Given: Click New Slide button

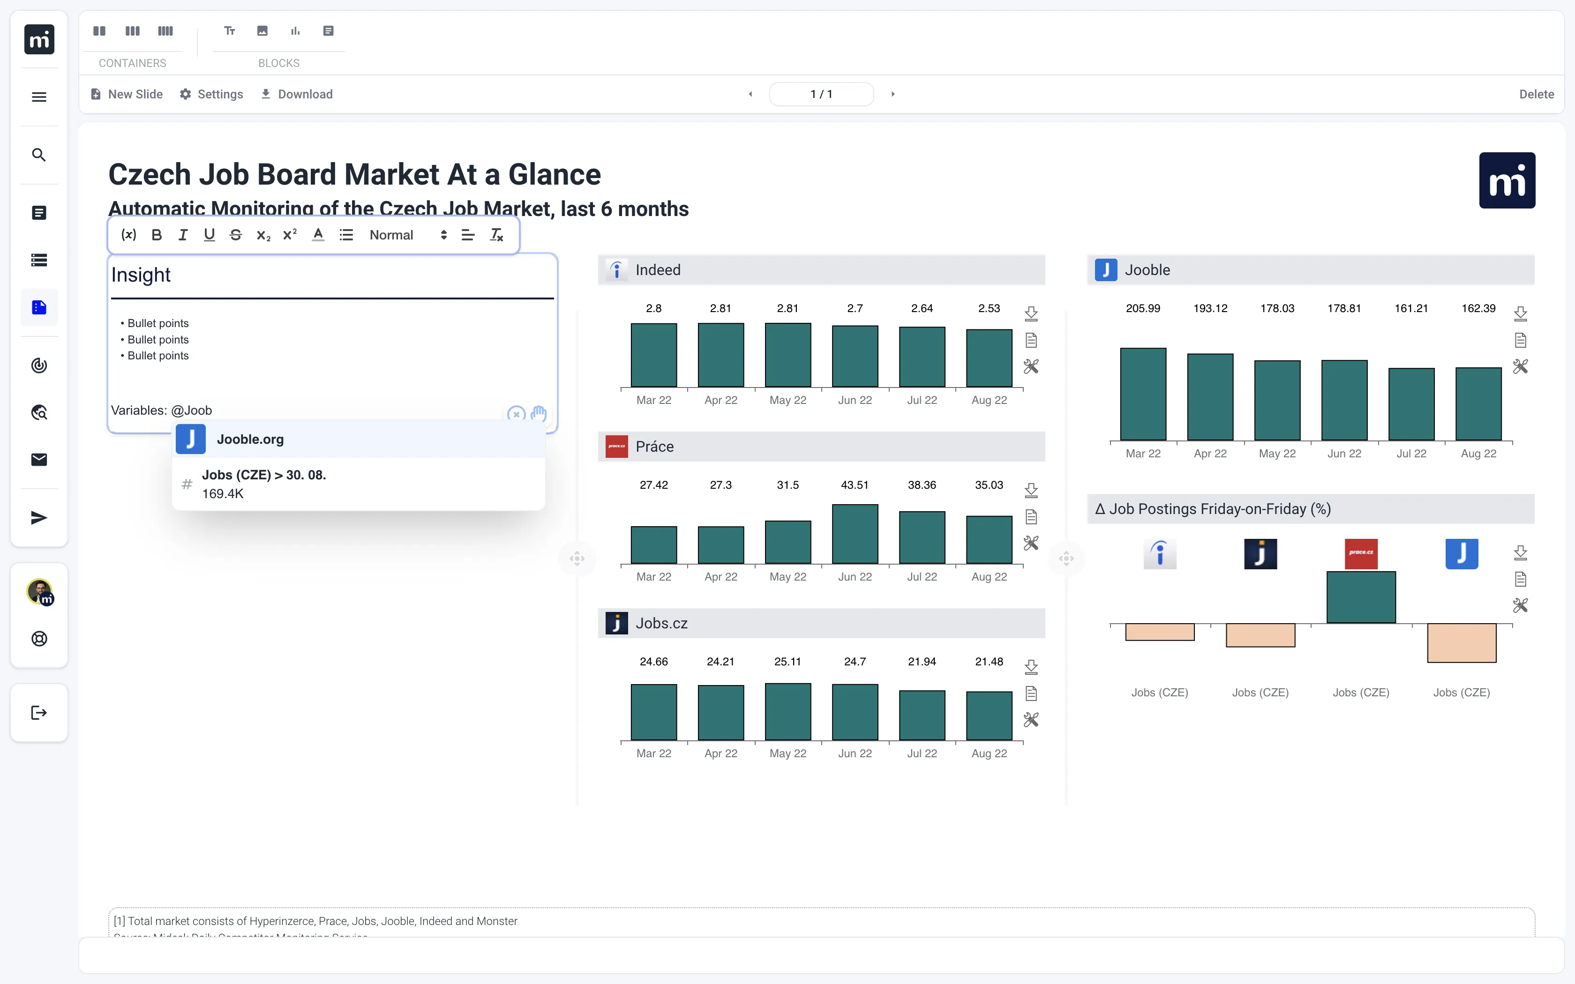Looking at the screenshot, I should [x=127, y=94].
